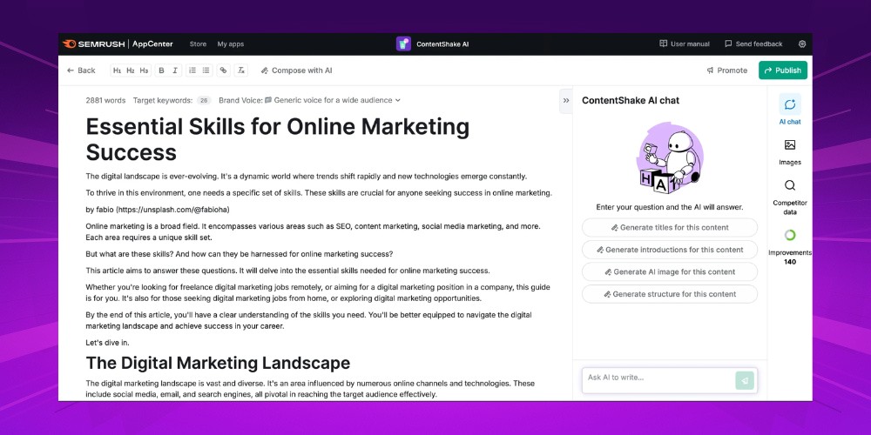Insert a numbered list
871x435 pixels.
click(x=192, y=70)
